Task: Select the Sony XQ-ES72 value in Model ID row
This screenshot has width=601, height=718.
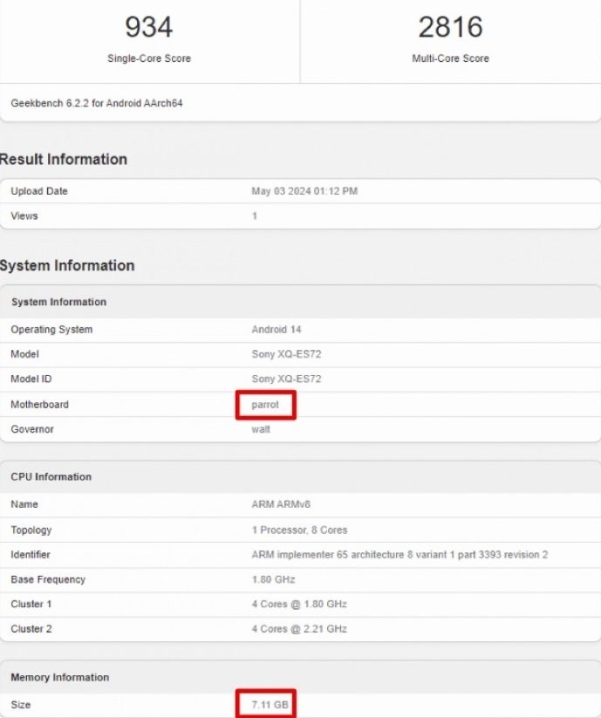Action: (286, 380)
